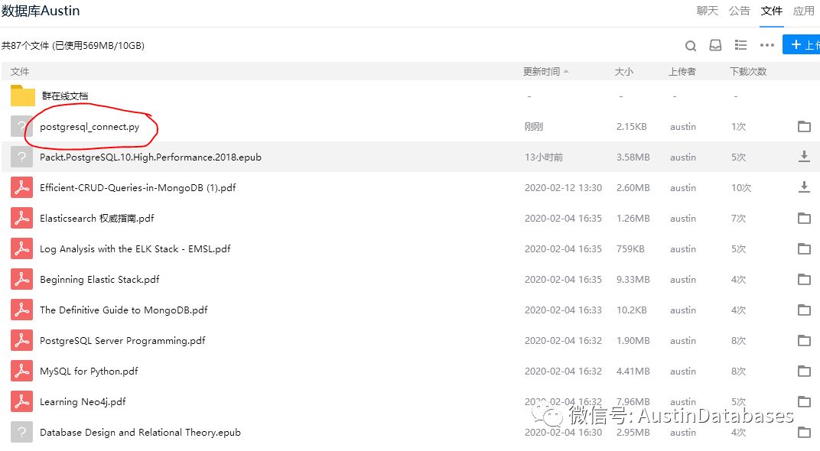Open Elasticsearch 权威指南.pdf
Screen dimensions: 820x451
point(96,219)
